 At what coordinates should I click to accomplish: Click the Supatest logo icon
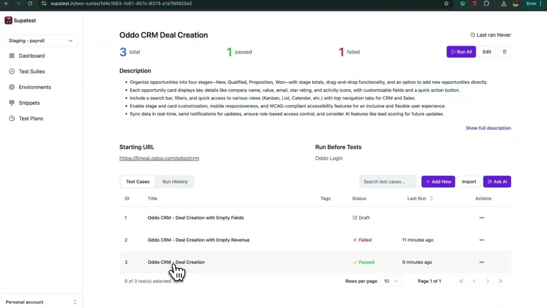coord(9,21)
